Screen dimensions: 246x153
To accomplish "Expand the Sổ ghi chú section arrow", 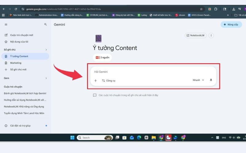I will [46, 50].
